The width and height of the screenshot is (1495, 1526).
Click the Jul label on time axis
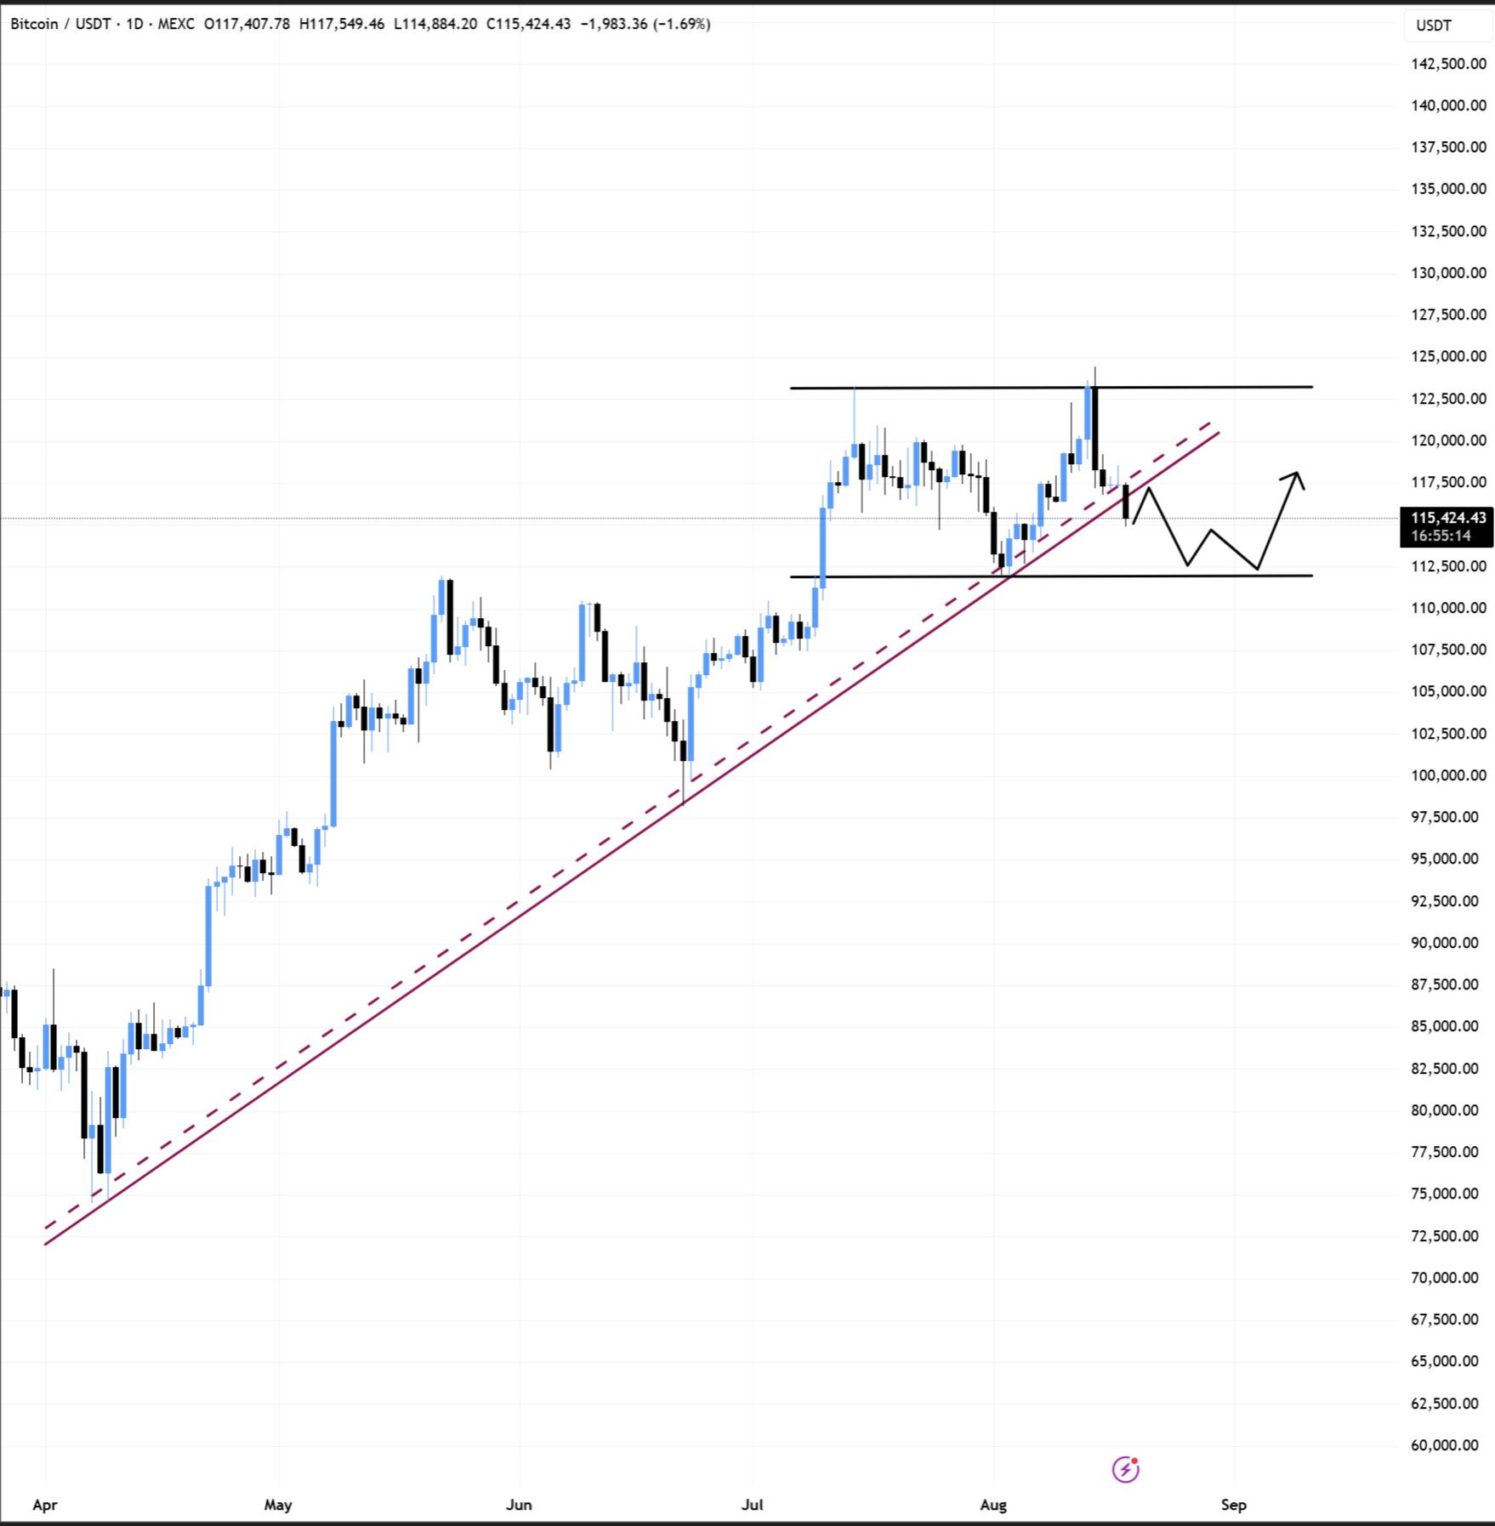pyautogui.click(x=752, y=1504)
